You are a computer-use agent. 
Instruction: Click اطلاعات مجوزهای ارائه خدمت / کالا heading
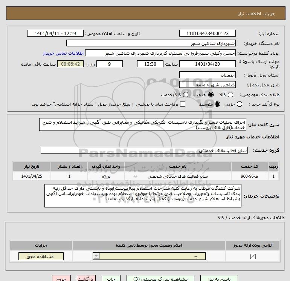point(251,218)
